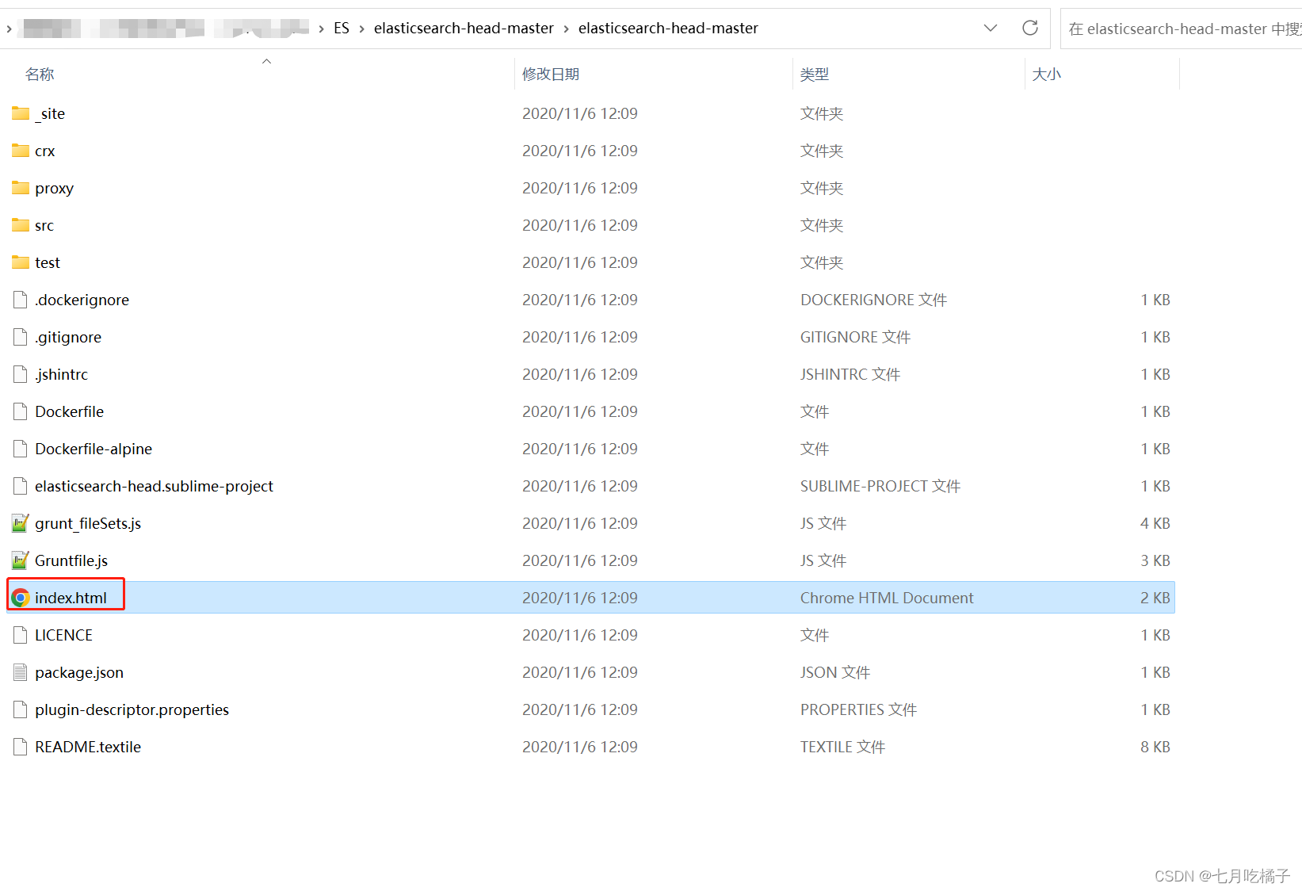Expand chevron between elasticsearch-head-master breadcrumbs

coord(566,29)
